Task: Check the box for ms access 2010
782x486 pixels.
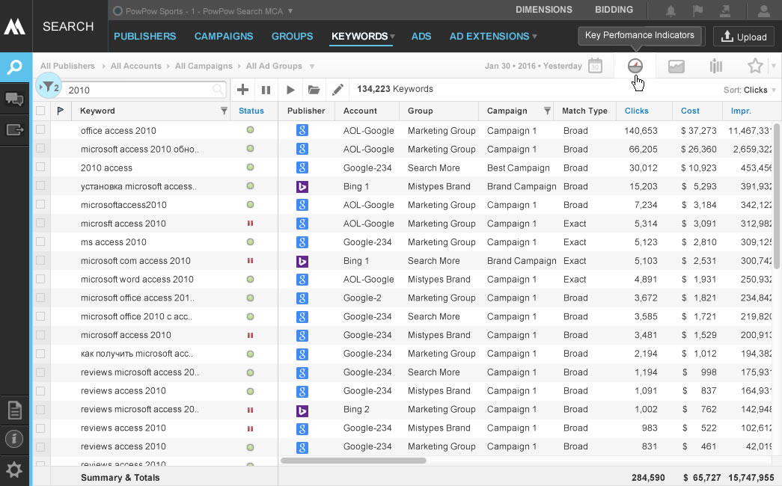Action: click(40, 242)
